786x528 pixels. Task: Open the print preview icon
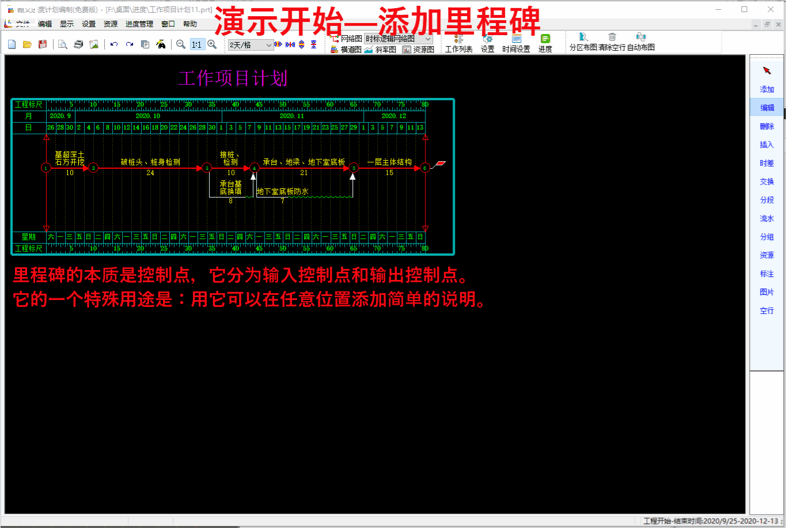pos(63,44)
